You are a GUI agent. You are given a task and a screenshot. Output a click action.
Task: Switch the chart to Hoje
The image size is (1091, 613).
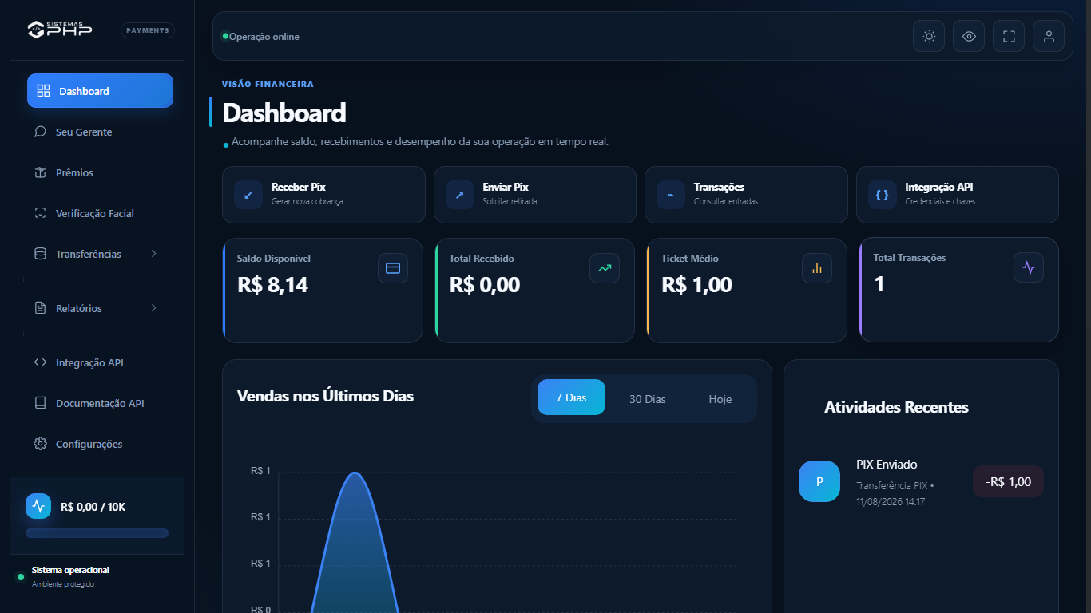point(720,398)
